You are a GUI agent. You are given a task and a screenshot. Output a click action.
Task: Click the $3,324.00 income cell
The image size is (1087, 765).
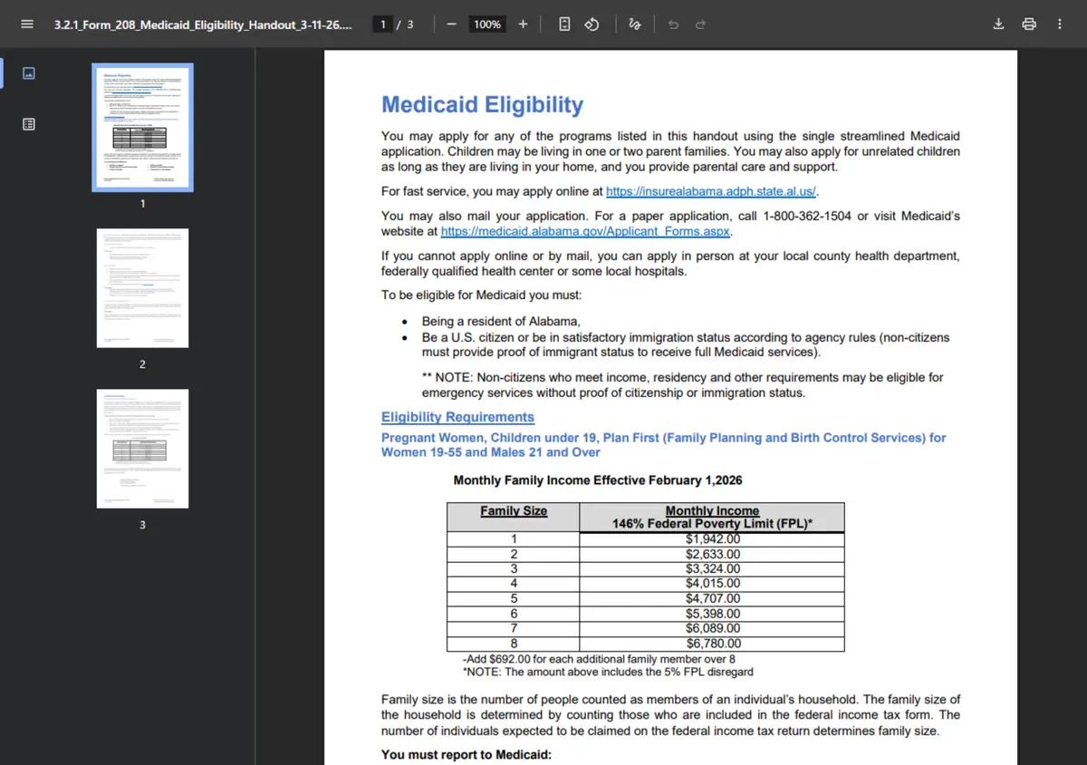click(712, 568)
